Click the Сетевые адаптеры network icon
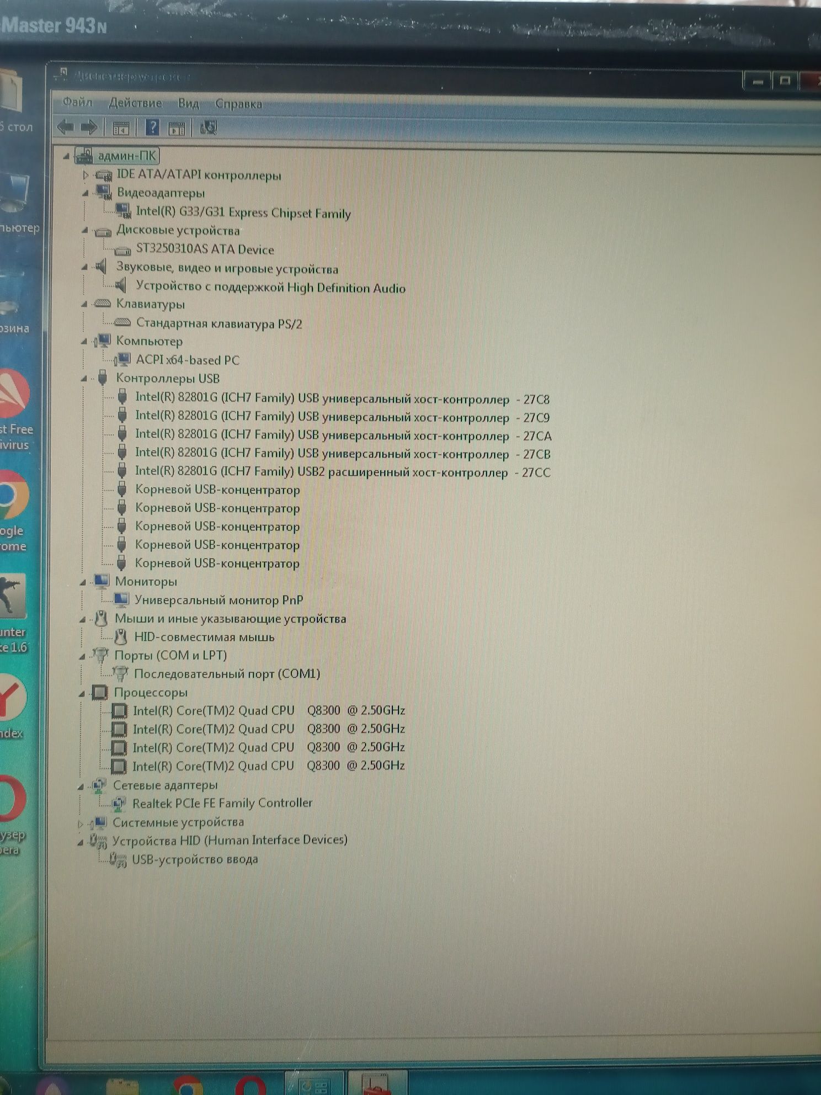 pos(99,785)
